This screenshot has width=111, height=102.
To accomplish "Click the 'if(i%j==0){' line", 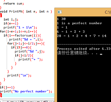I will [x=21, y=47].
